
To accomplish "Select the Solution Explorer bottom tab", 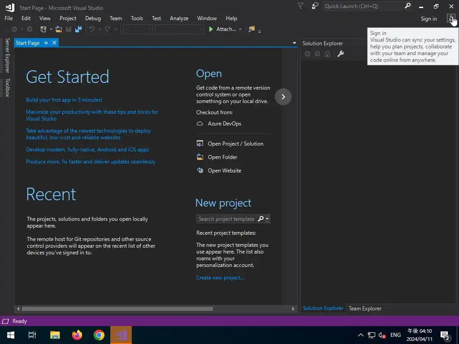I will pos(323,308).
